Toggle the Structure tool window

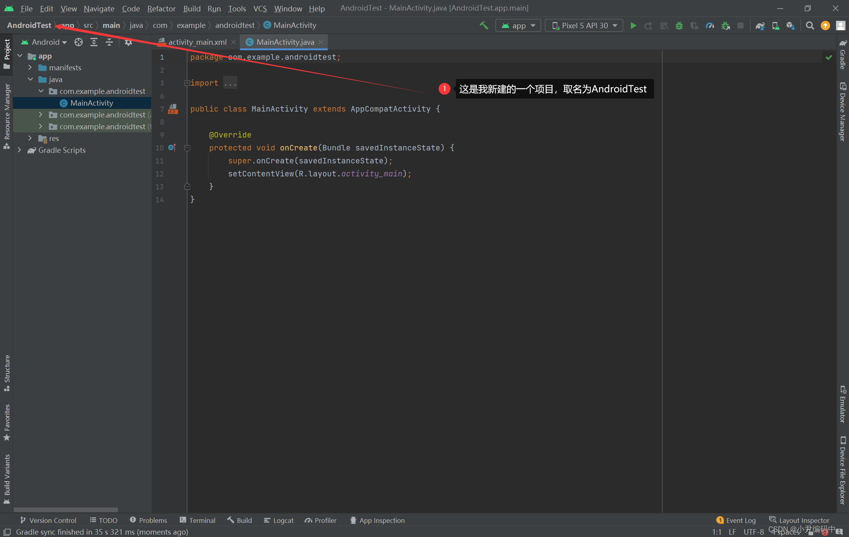(x=7, y=373)
